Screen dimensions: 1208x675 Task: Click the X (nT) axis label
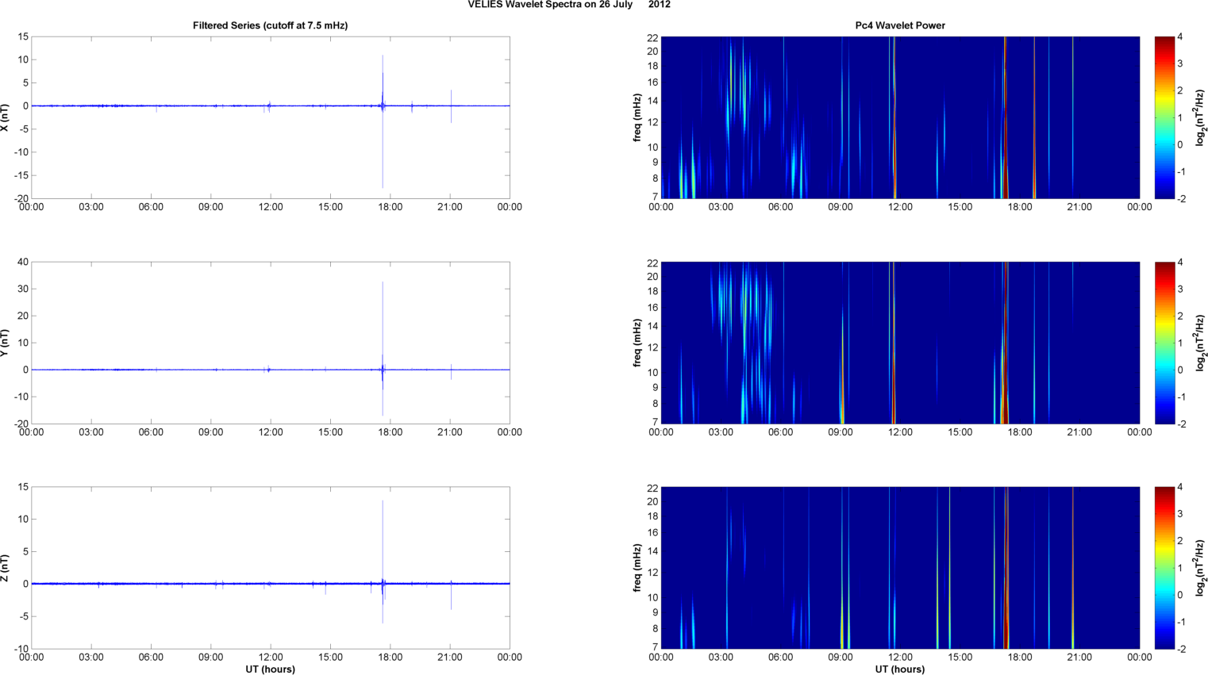5,117
